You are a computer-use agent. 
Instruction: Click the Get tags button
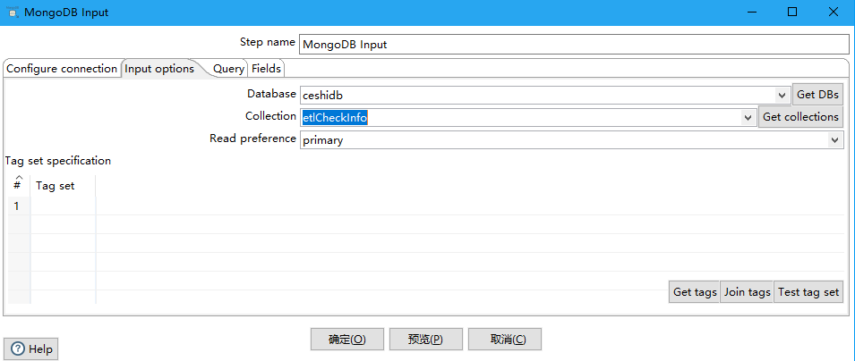(695, 292)
